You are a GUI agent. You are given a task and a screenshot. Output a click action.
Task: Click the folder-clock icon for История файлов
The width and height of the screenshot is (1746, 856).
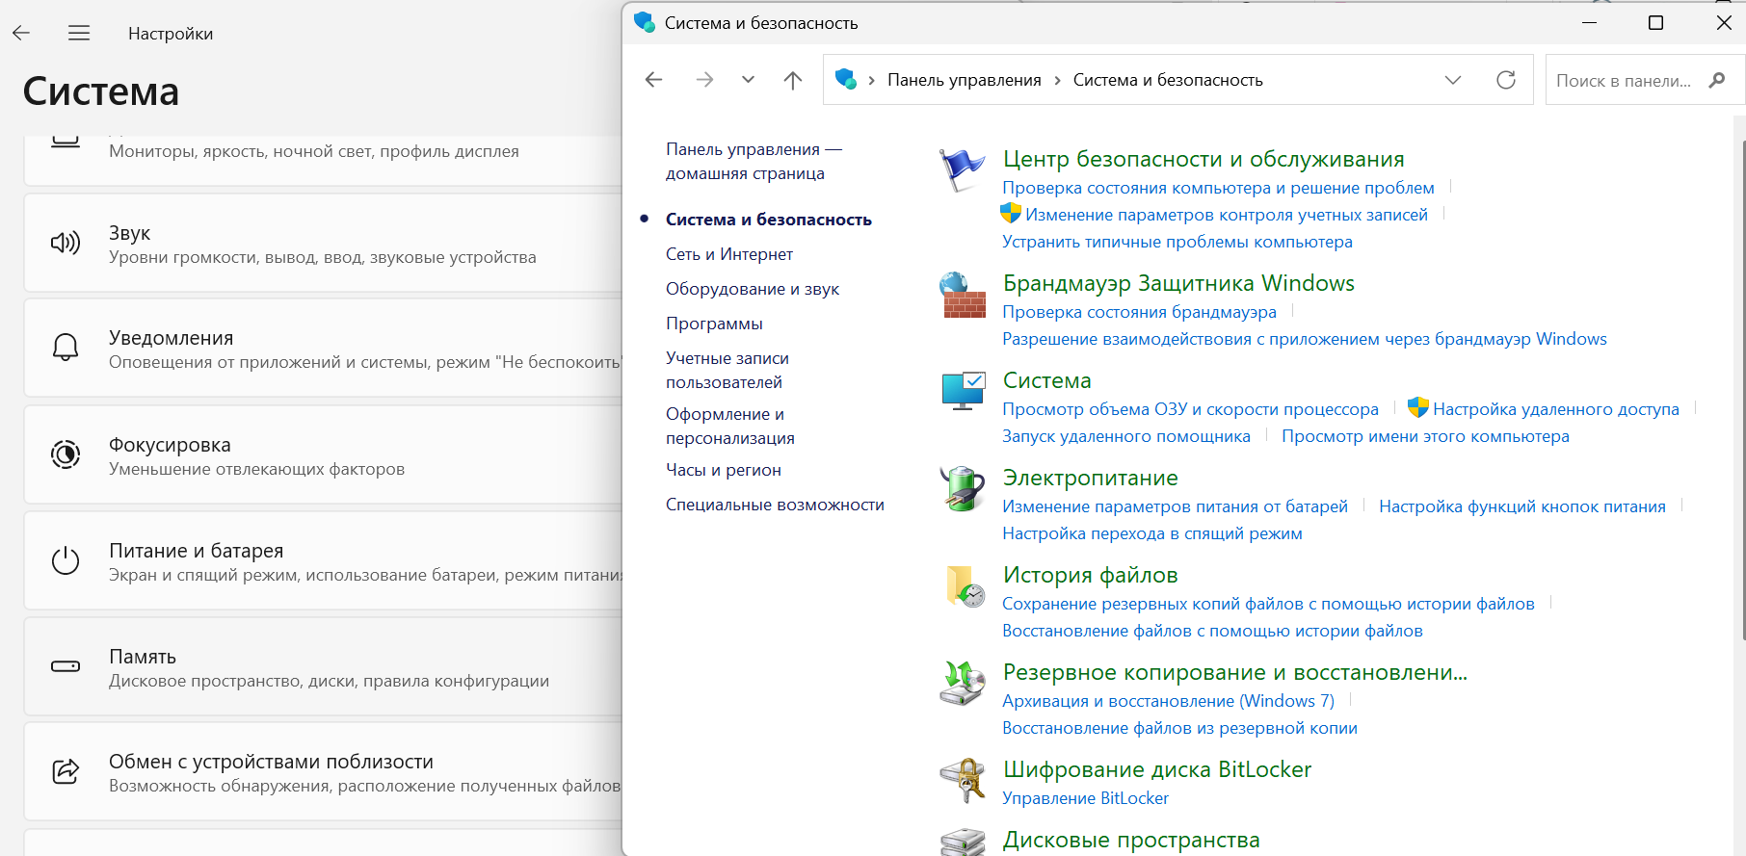(x=966, y=586)
